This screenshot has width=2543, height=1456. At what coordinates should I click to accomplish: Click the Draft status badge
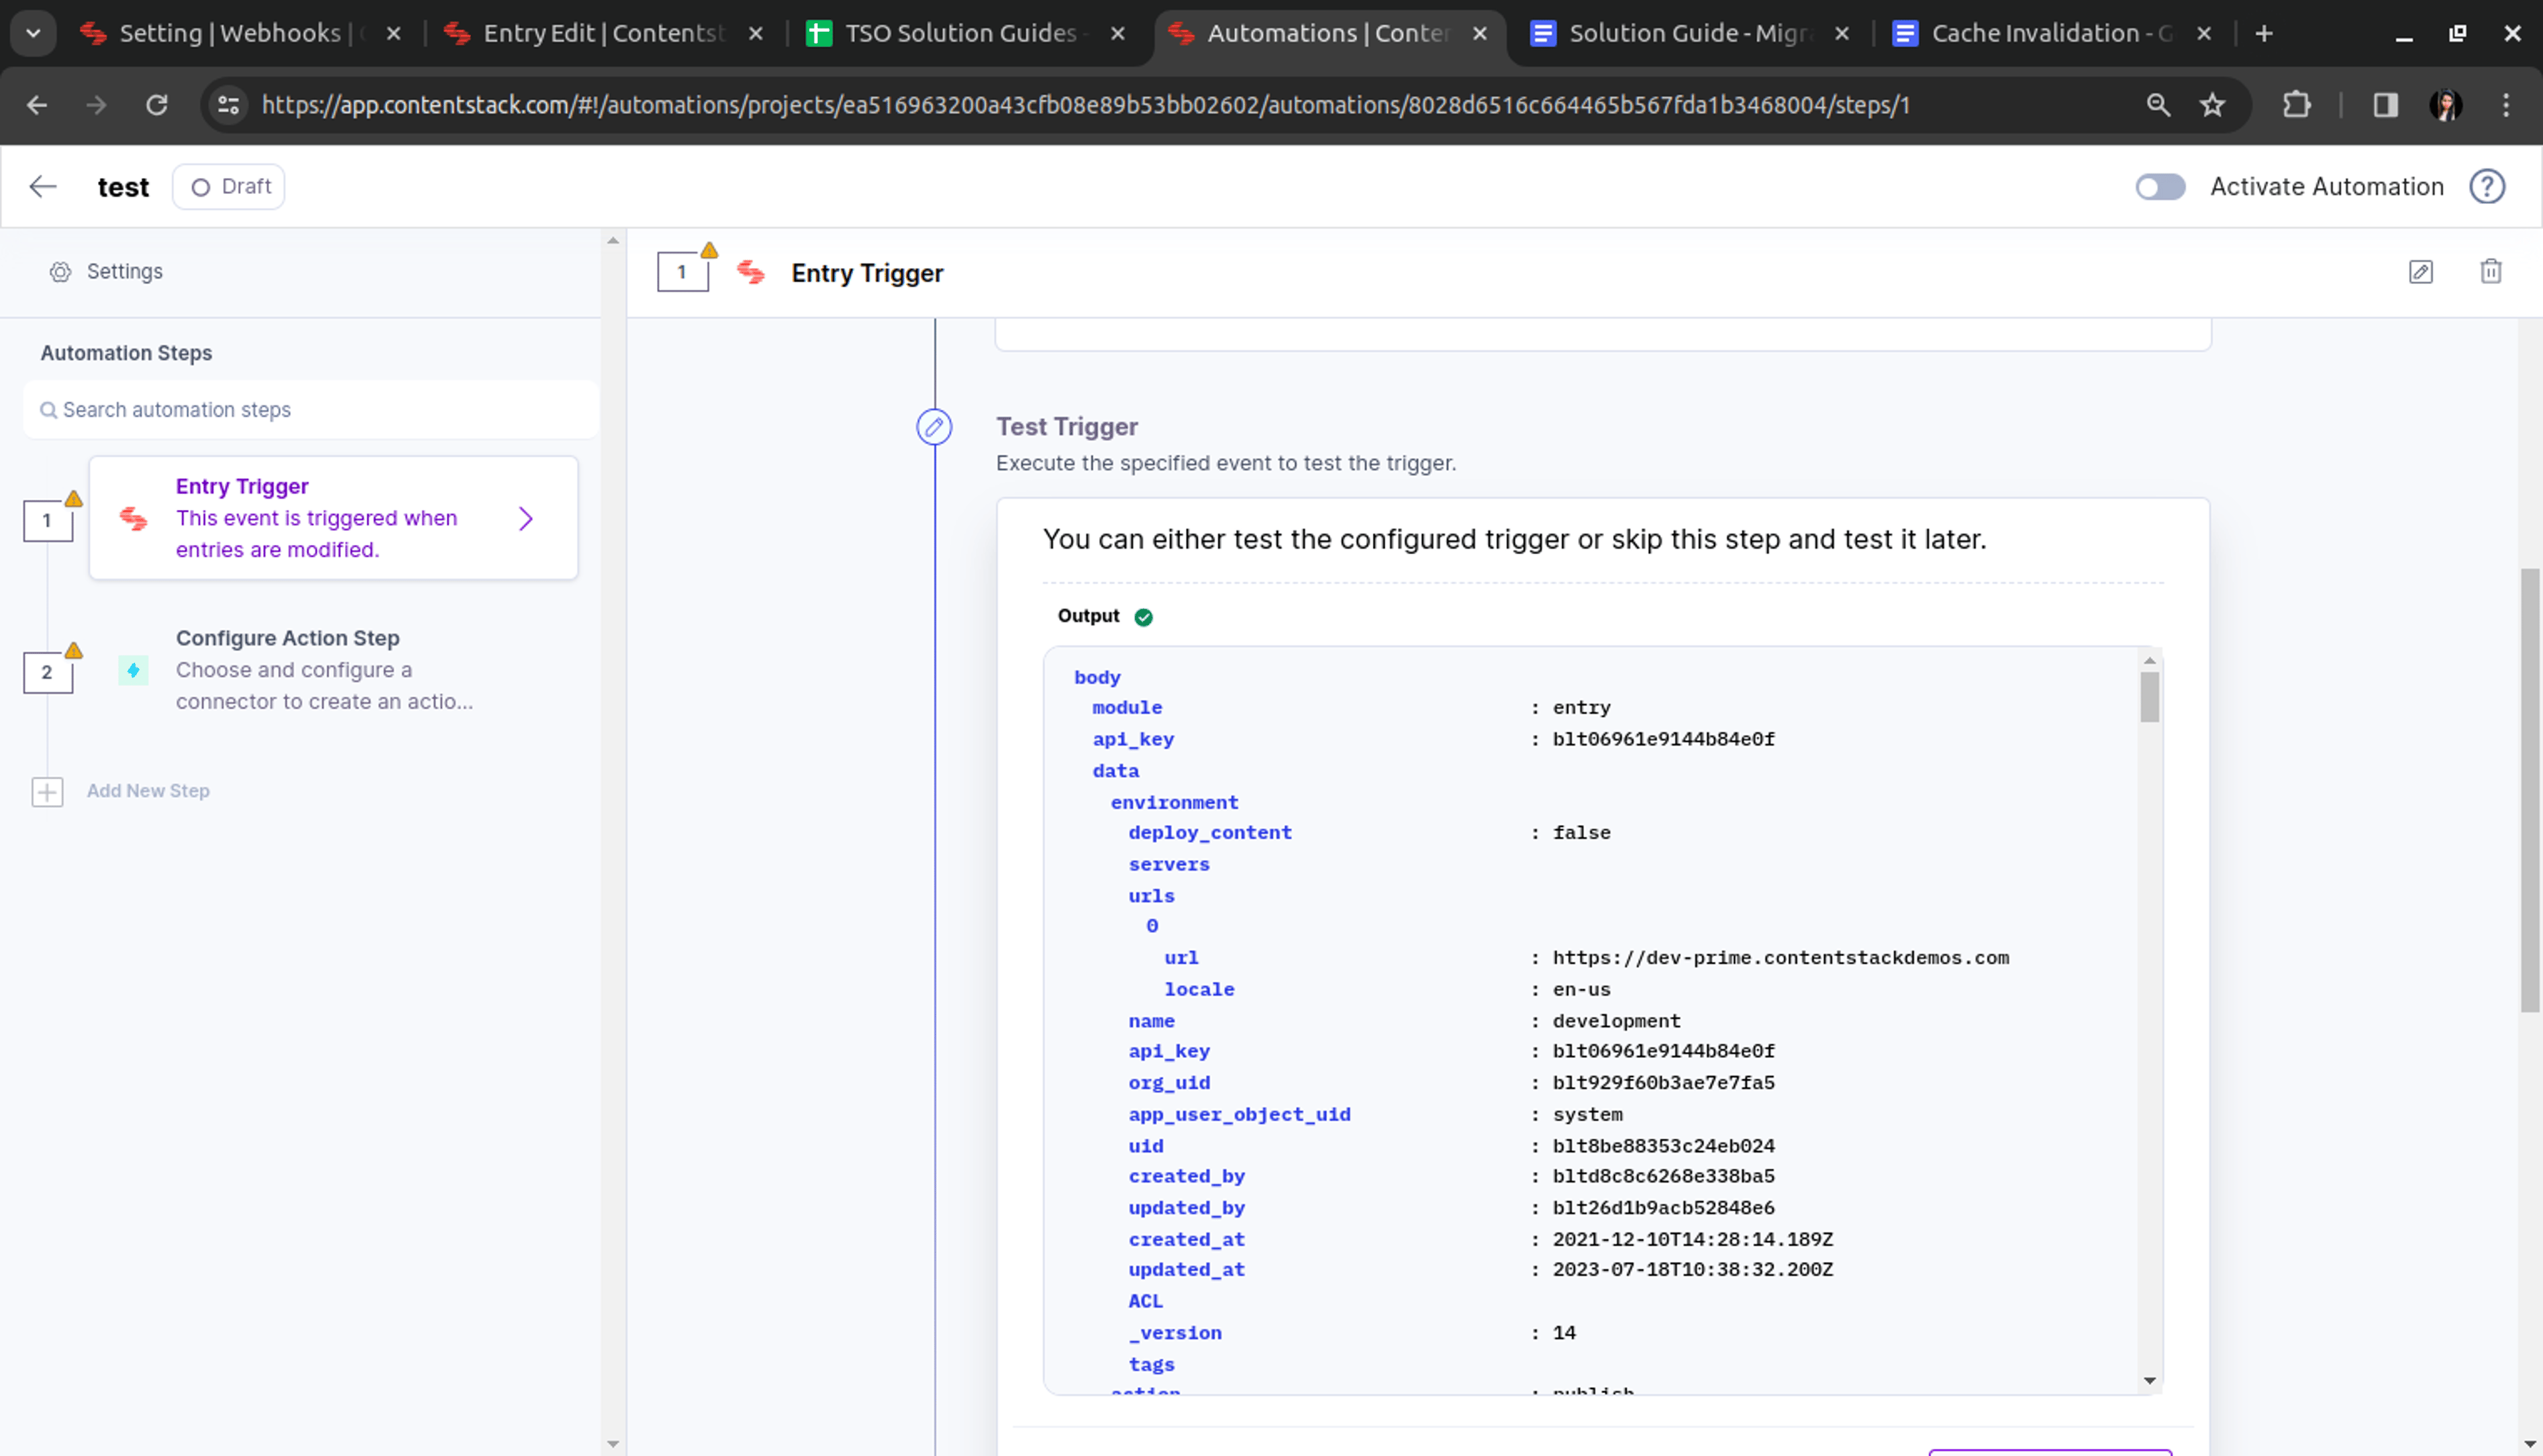[229, 186]
